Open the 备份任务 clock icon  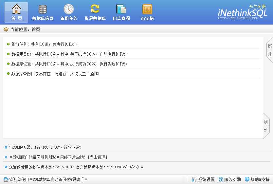(69, 12)
